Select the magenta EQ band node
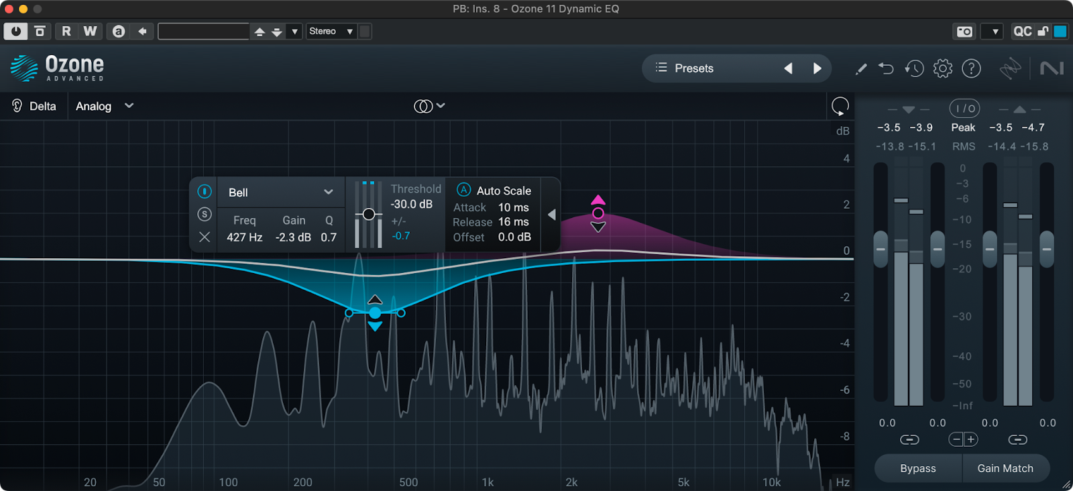1073x491 pixels. [x=598, y=213]
